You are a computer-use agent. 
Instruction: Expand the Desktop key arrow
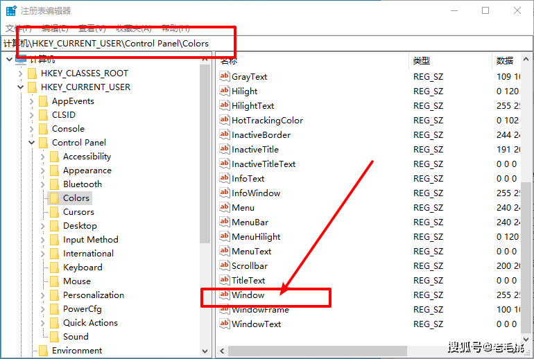[x=43, y=226]
